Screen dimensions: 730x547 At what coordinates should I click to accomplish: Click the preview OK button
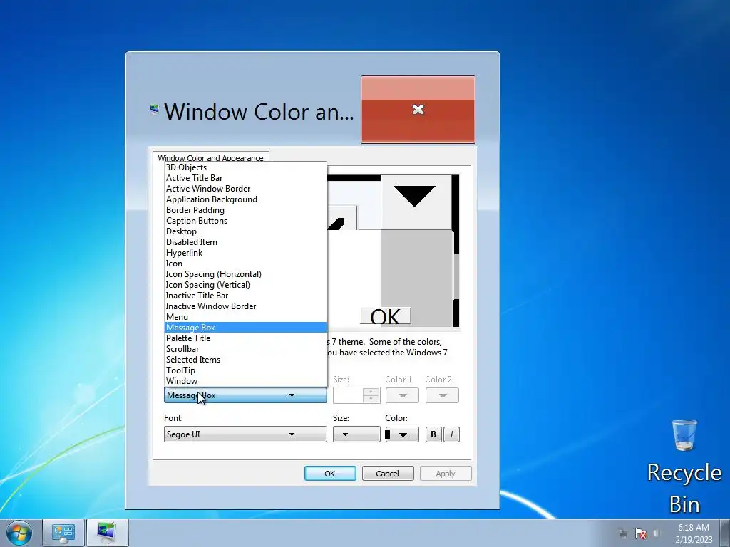click(386, 316)
